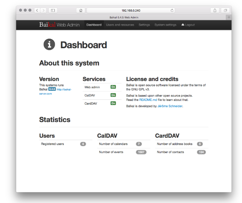Click the 'Version' heading

pyautogui.click(x=49, y=79)
